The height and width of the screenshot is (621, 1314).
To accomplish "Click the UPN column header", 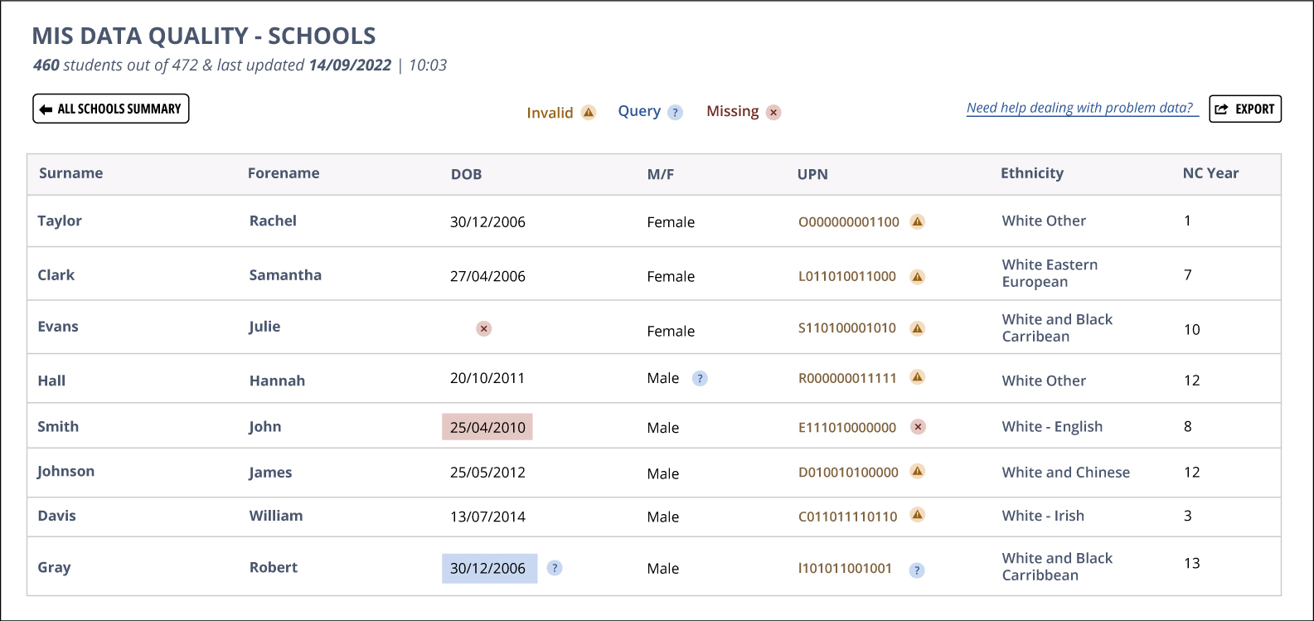I will pos(812,174).
